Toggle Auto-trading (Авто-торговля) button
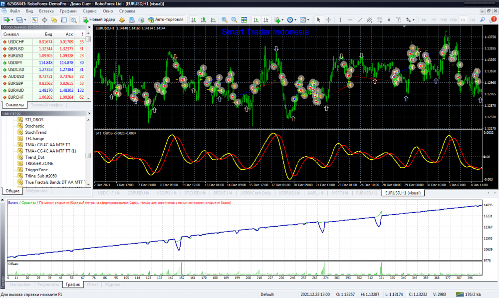 [x=165, y=20]
